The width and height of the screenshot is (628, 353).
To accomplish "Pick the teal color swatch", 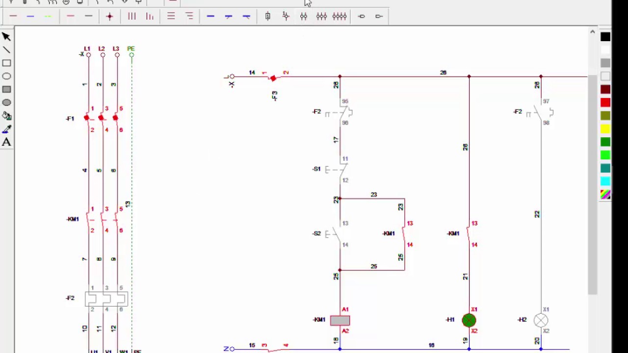I will pos(605,169).
